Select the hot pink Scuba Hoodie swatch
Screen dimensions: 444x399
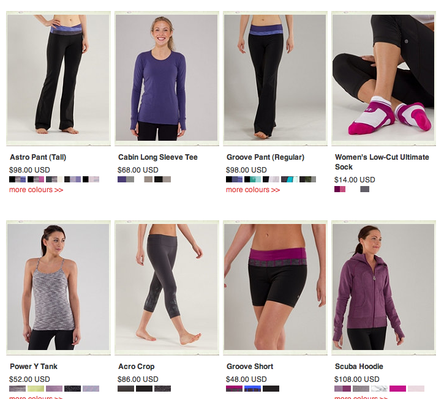397,389
